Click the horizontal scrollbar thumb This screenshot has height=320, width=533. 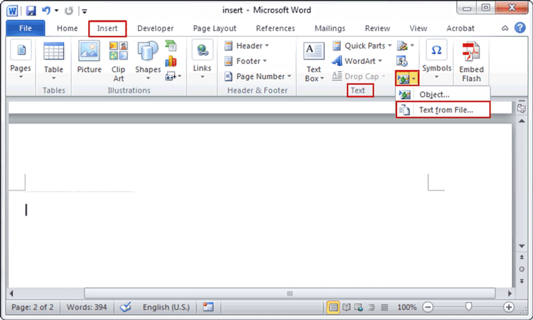(x=289, y=293)
